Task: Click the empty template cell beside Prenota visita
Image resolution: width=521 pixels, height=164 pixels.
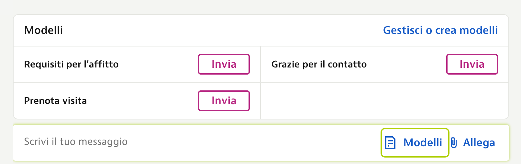Action: coord(384,101)
